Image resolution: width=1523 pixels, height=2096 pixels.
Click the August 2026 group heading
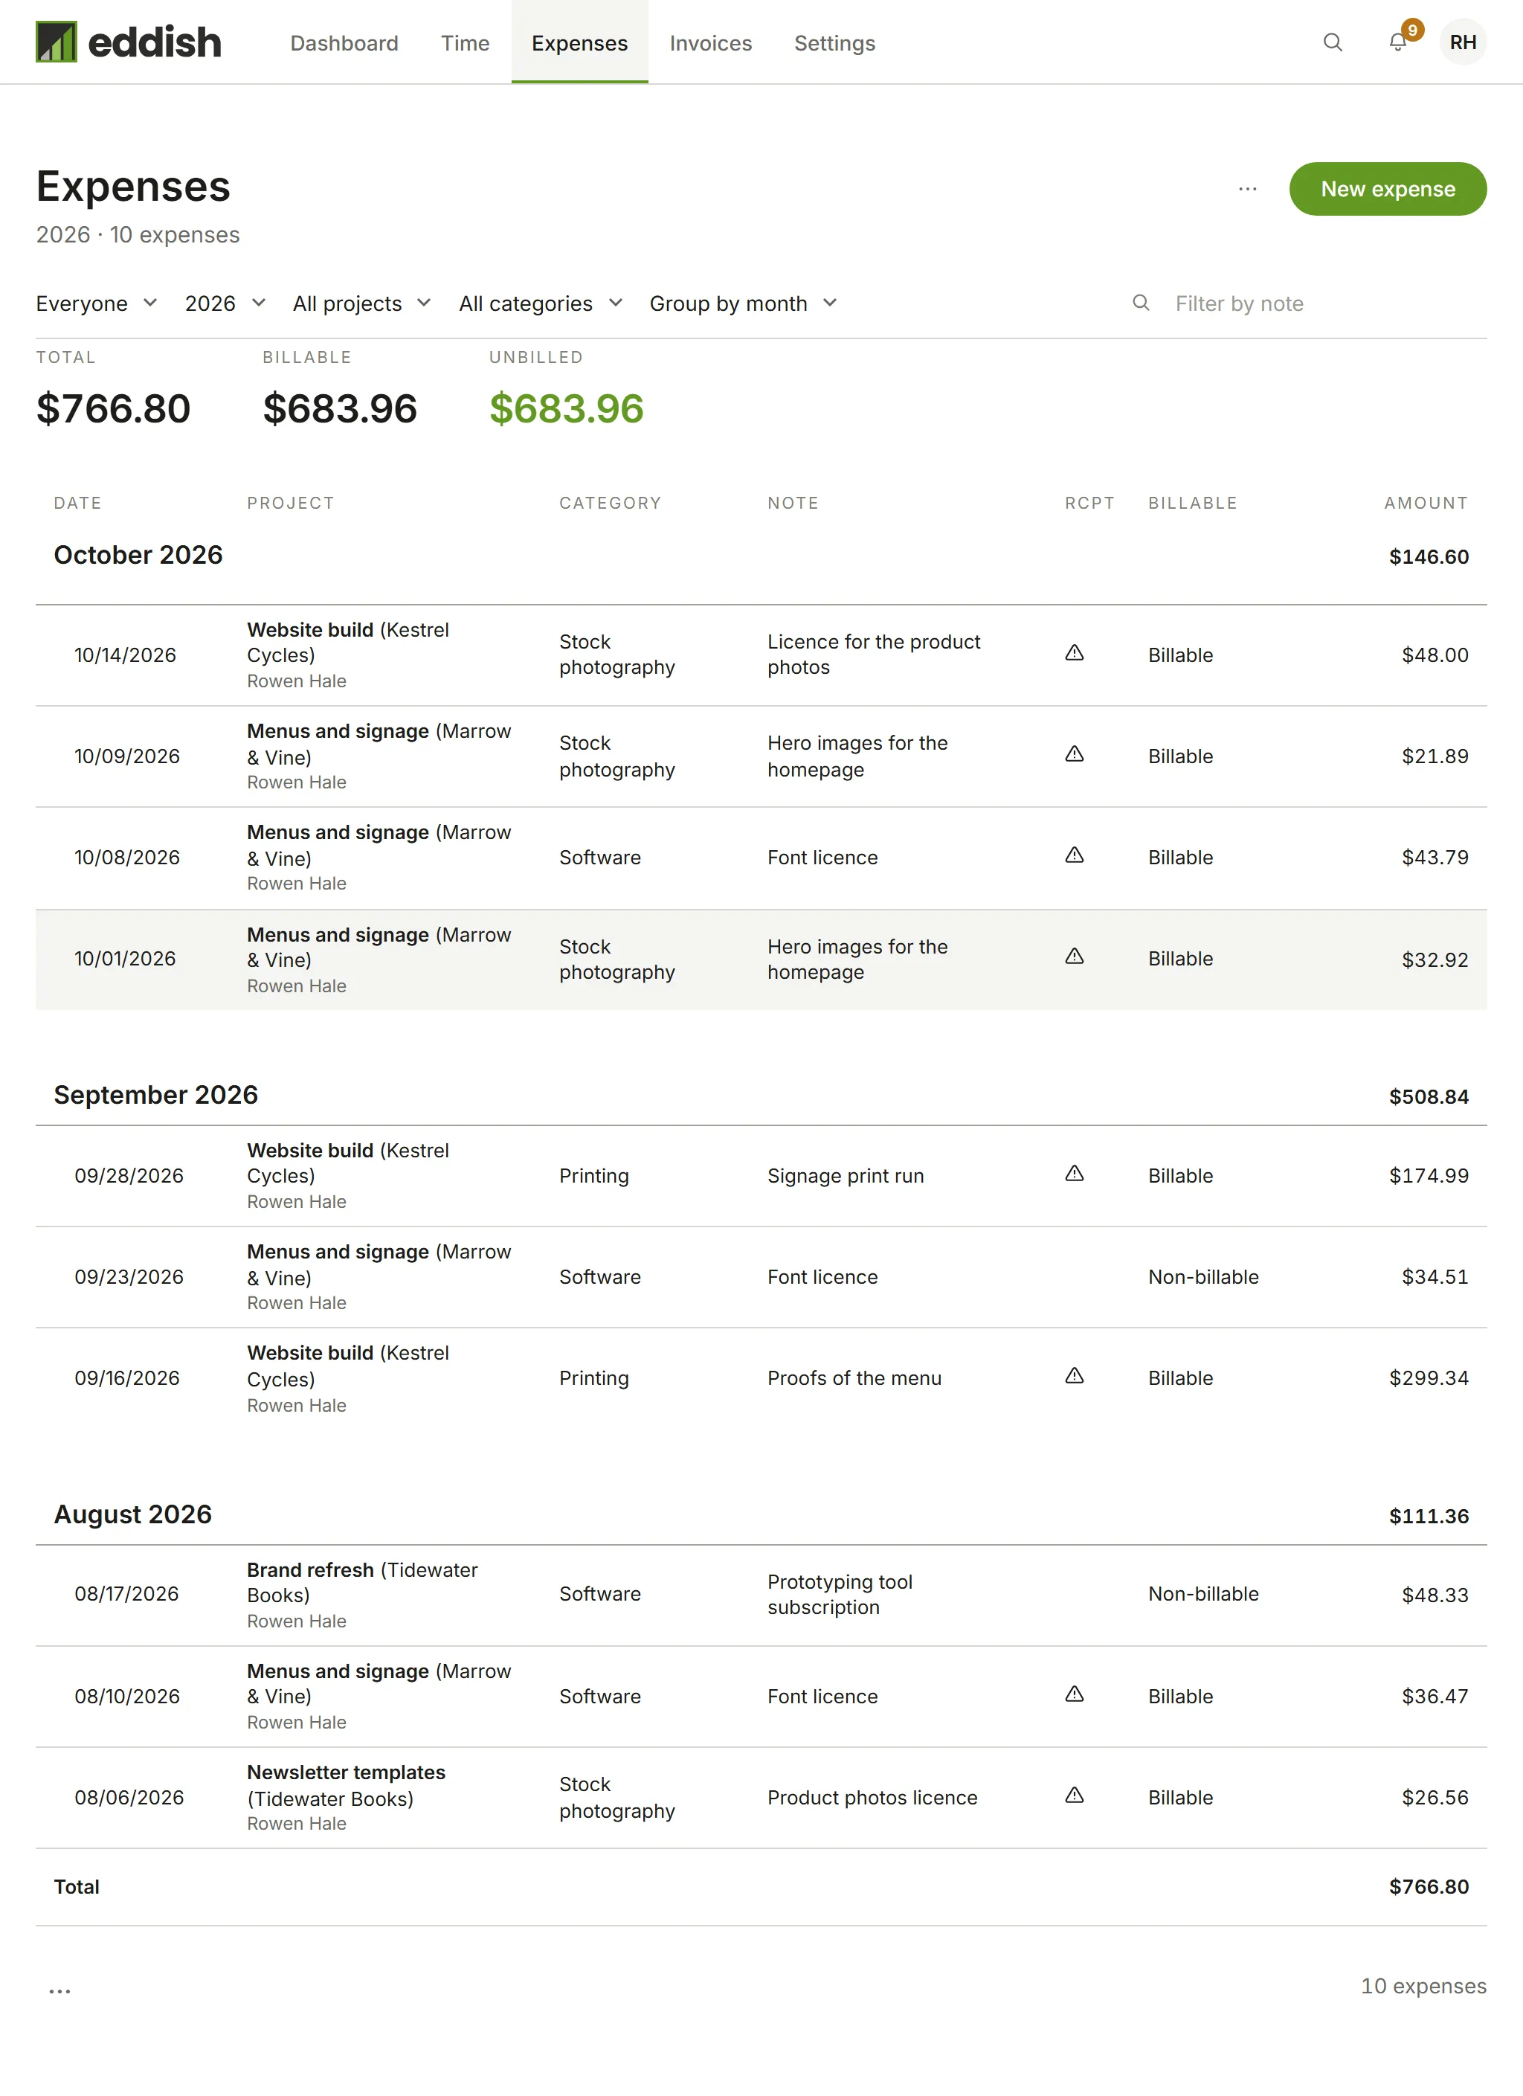coord(133,1514)
